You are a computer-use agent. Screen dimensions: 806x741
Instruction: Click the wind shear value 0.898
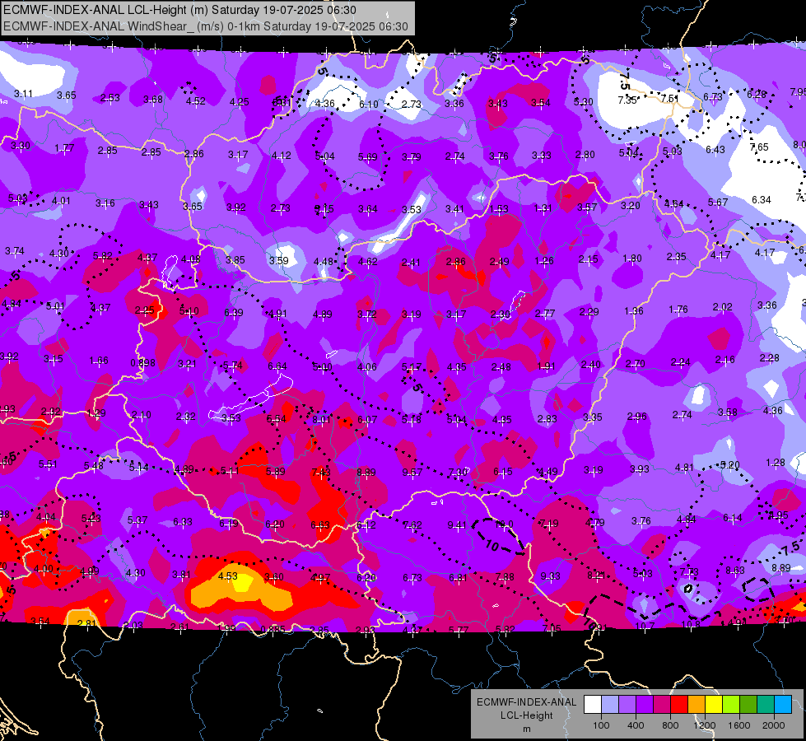coord(143,362)
